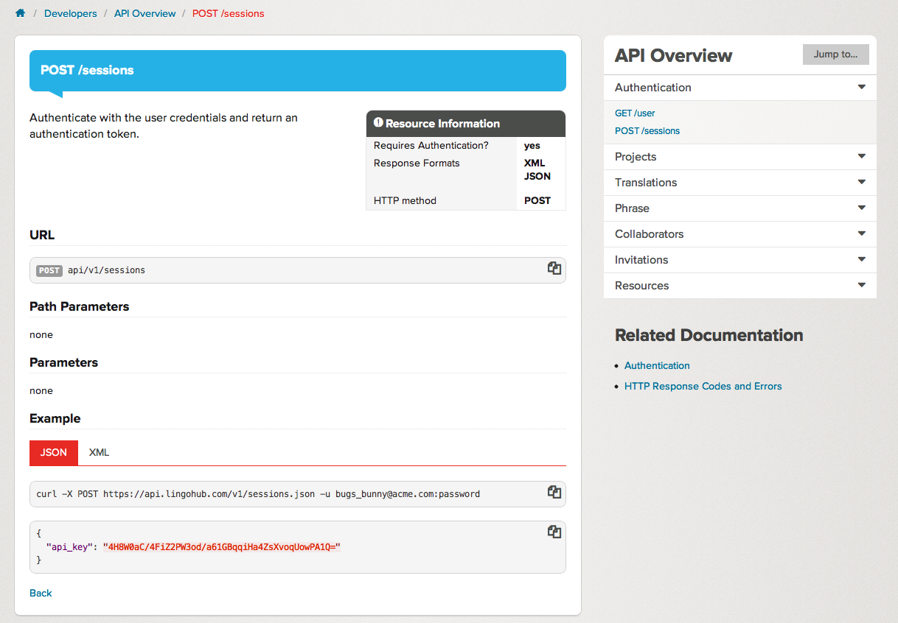Copy the curl command using clipboard icon
This screenshot has width=898, height=623.
(x=554, y=493)
